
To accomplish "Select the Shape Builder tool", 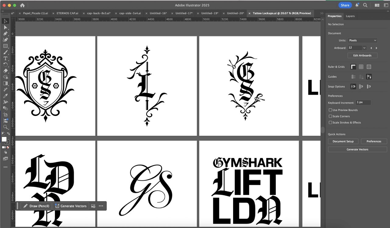I will 5,77.
